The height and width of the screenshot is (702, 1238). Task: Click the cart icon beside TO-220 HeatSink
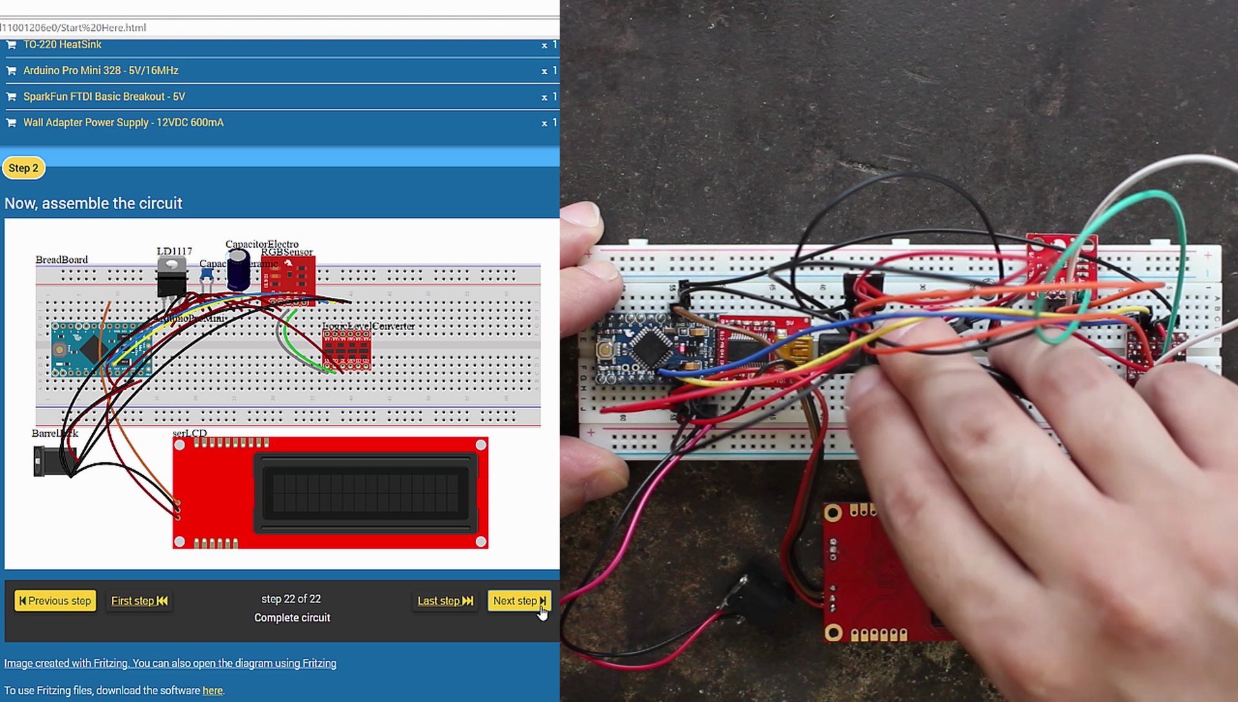click(x=10, y=44)
